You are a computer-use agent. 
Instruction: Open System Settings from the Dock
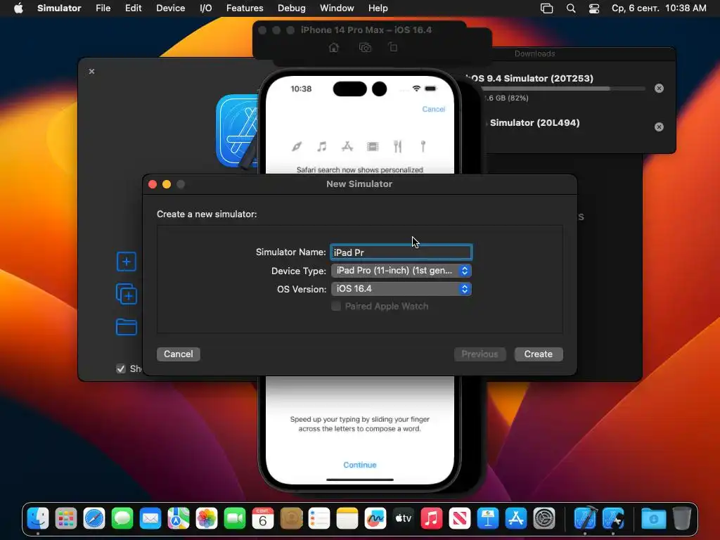(544, 519)
